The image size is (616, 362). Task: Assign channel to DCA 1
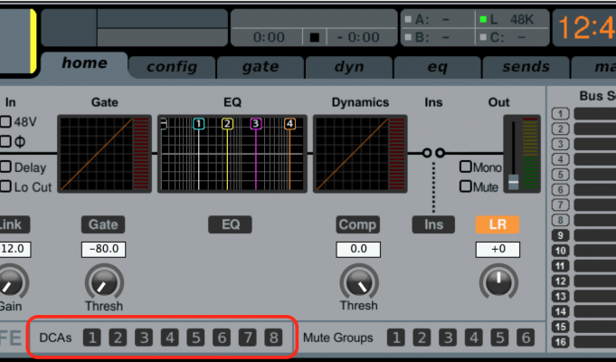coord(92,338)
